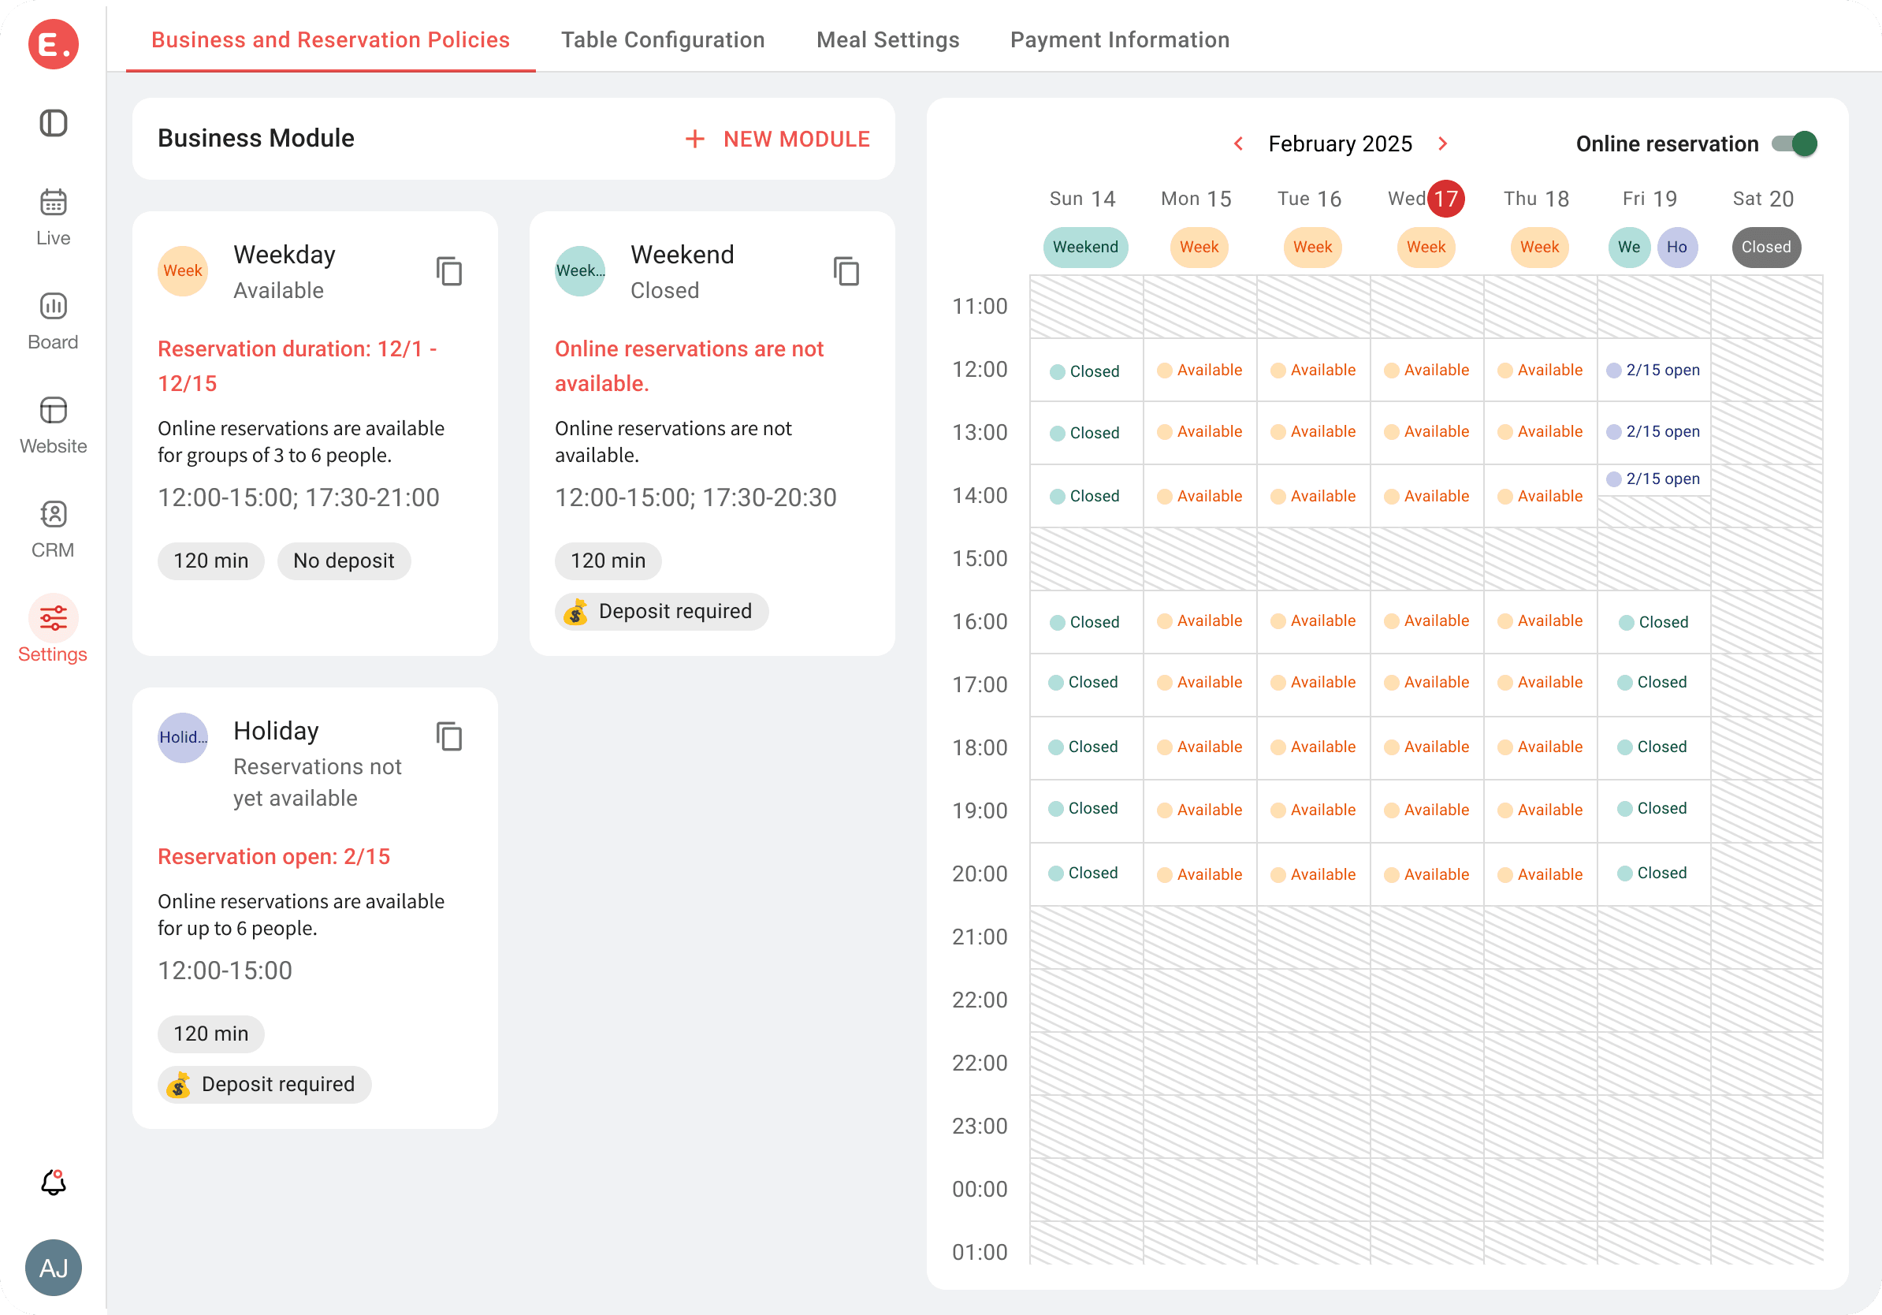Image resolution: width=1882 pixels, height=1315 pixels.
Task: Click Weekend hours '12:00-15:00; 17:30-20:30'
Action: point(695,497)
